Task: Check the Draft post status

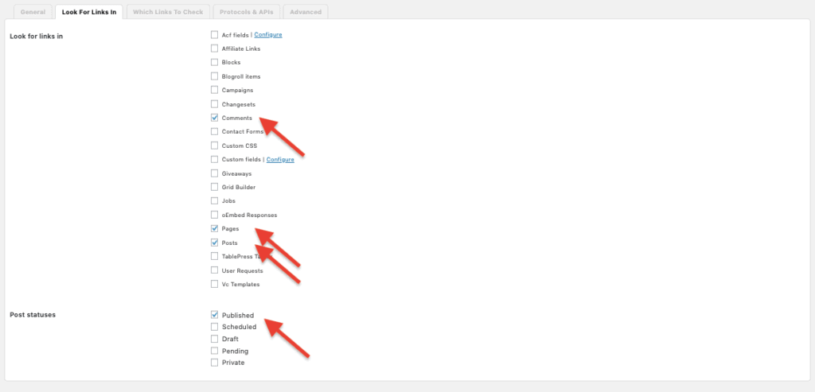Action: (x=215, y=339)
